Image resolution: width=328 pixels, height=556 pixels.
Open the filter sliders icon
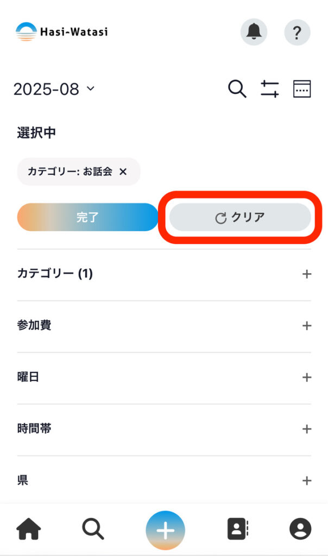click(269, 89)
